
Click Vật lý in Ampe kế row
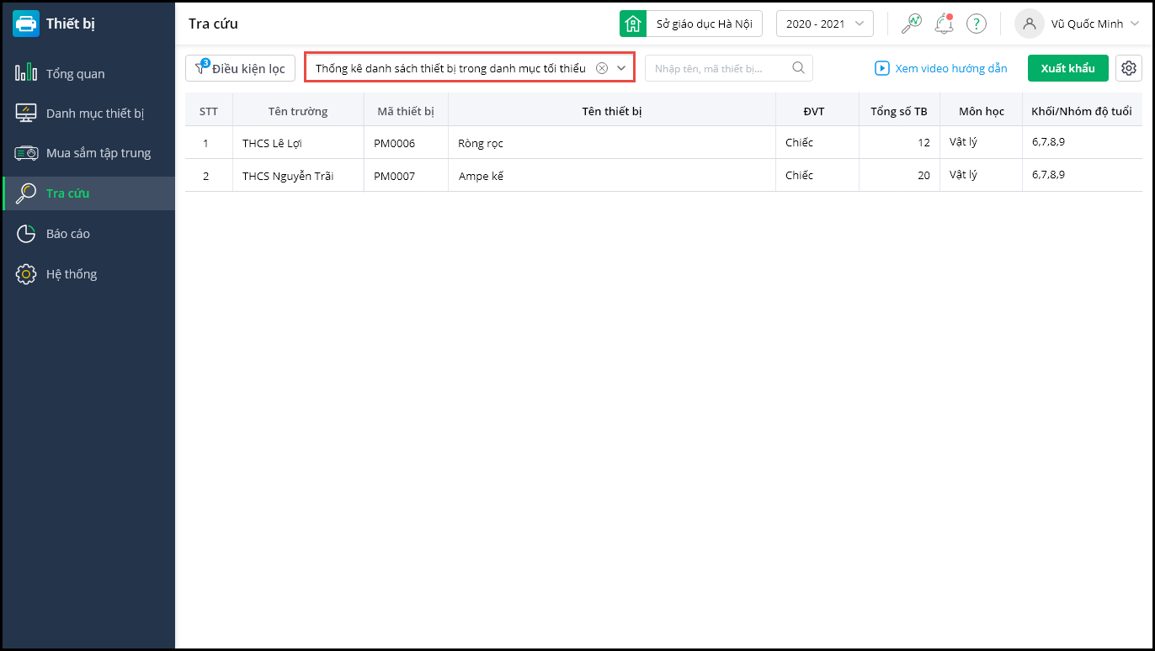coord(964,175)
